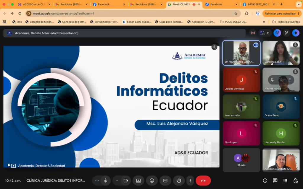Click the present screen icon
This screenshot has width=303, height=189.
coord(138,180)
